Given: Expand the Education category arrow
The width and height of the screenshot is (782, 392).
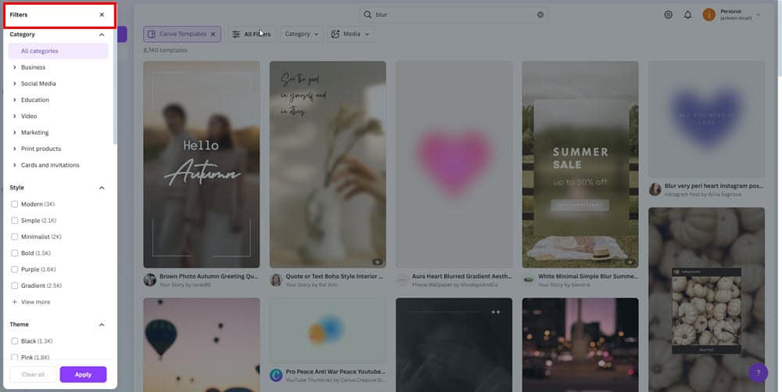Looking at the screenshot, I should coord(14,99).
